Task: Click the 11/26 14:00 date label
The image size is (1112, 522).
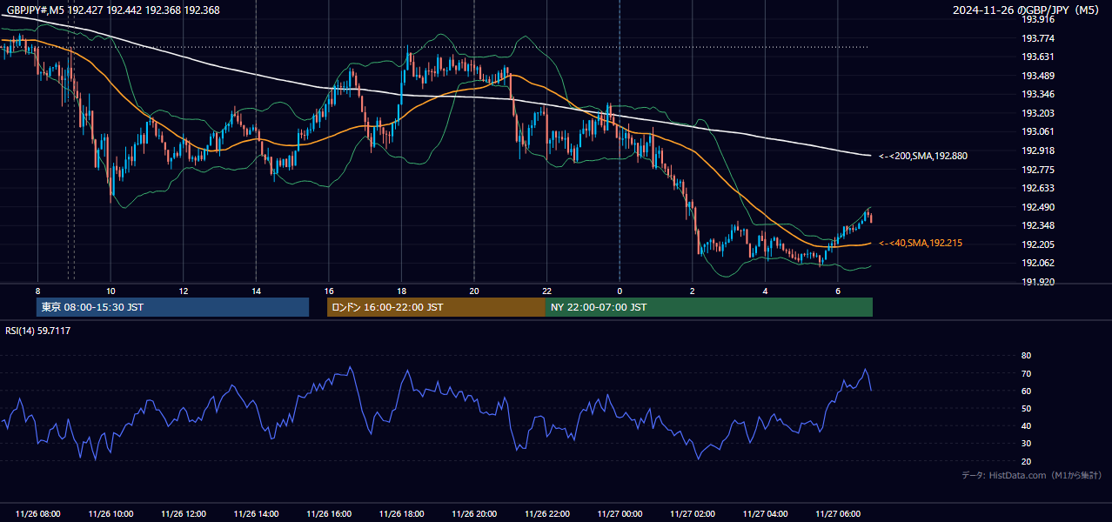Action: tap(256, 514)
